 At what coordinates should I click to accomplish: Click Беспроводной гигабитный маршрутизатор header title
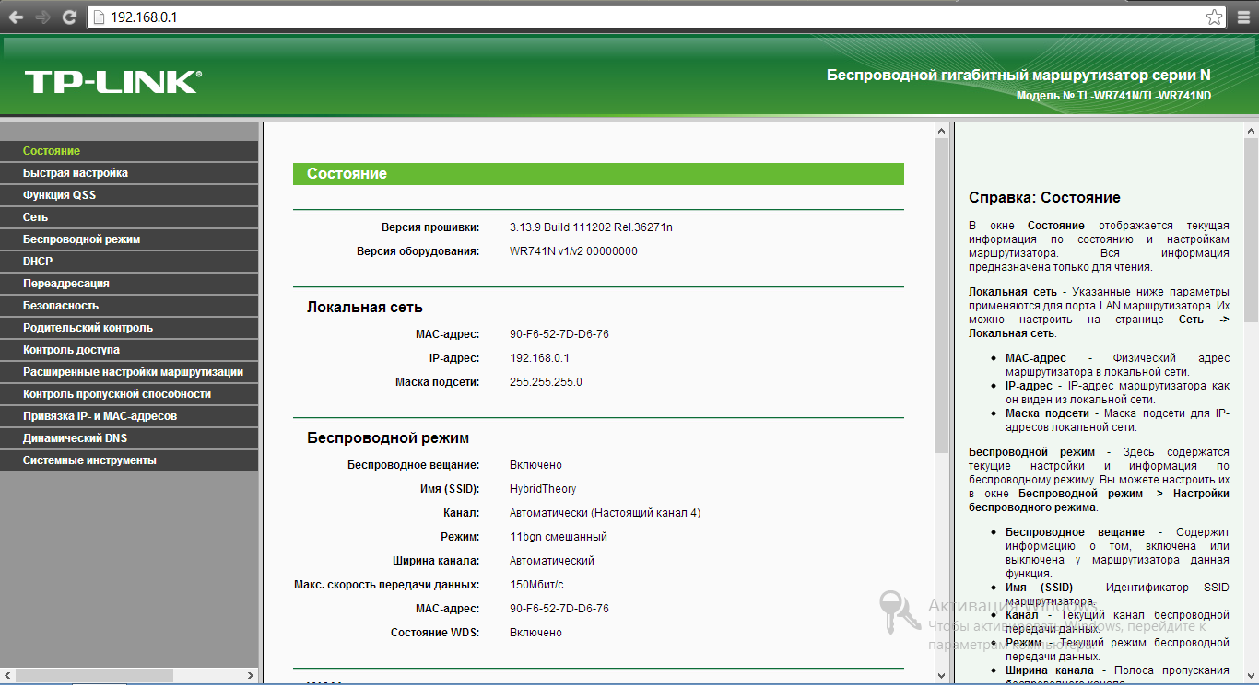tap(1018, 75)
